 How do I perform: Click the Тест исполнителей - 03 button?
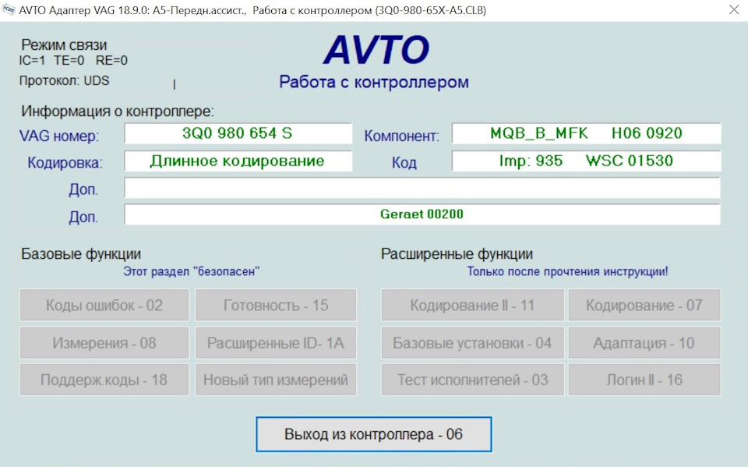tap(472, 380)
